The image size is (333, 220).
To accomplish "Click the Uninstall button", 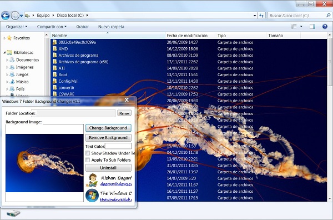I will tap(108, 168).
